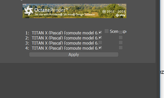Viewport: 164px width, 98px height.
Task: Click the Apply button
Action: pos(74,54)
